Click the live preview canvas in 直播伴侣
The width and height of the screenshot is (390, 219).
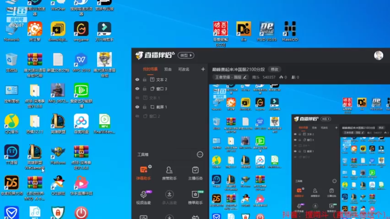(x=299, y=151)
